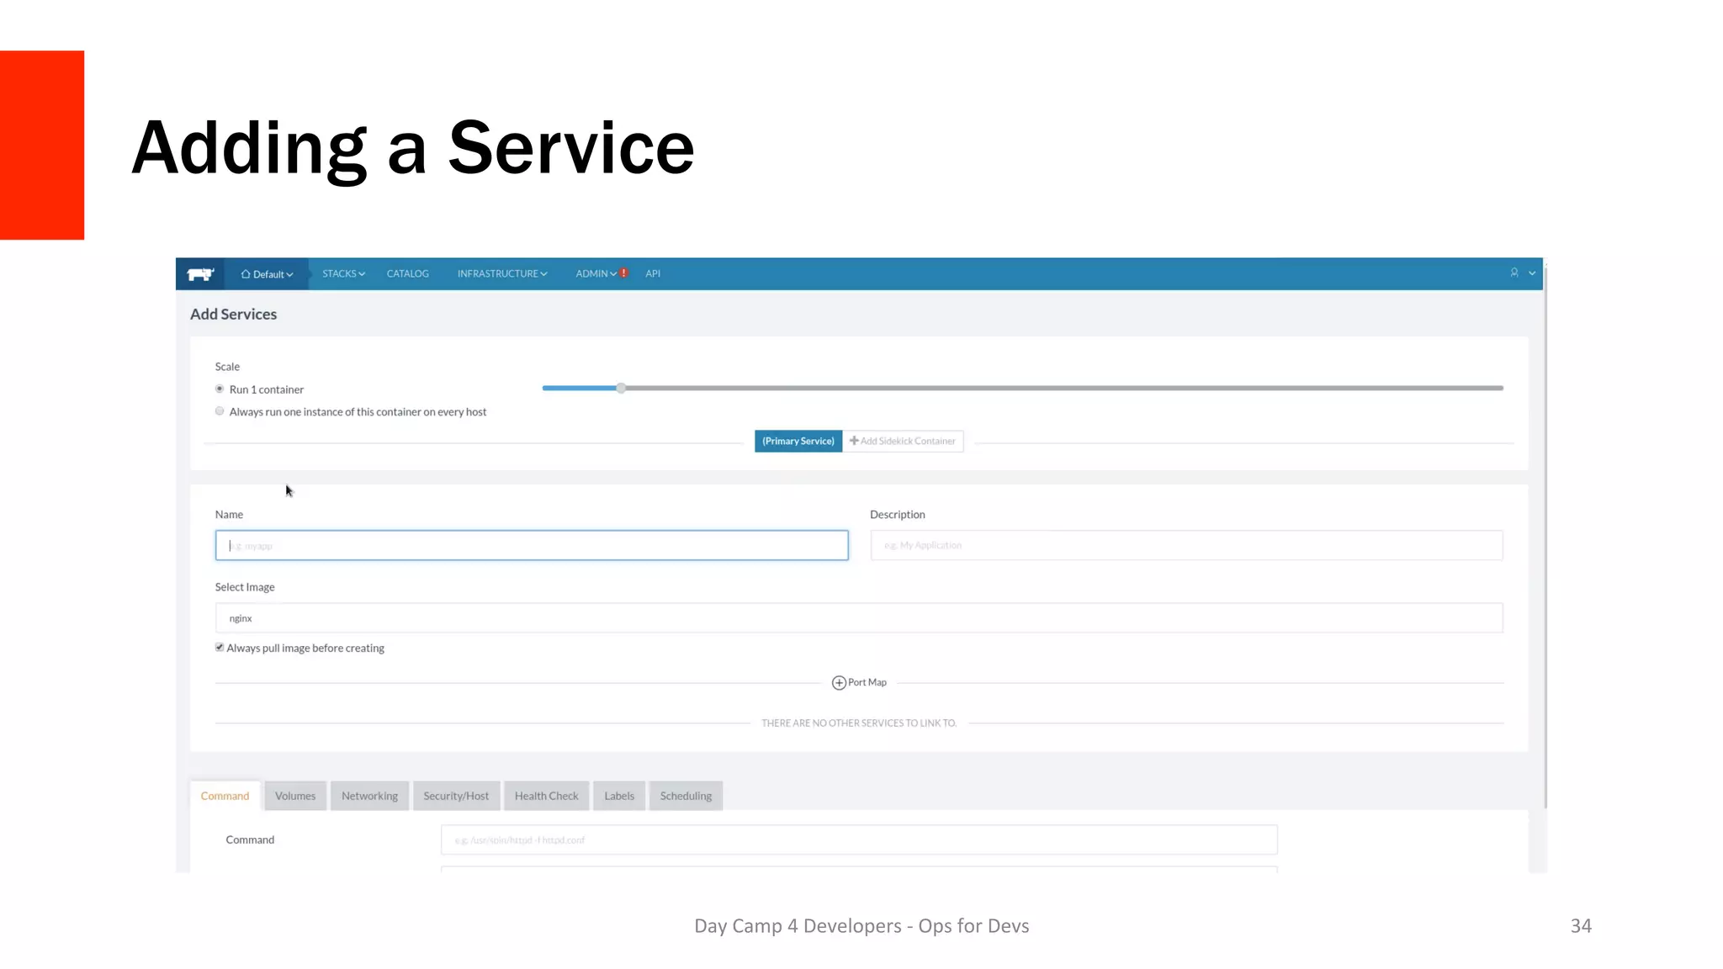
Task: Open the Stacks dropdown menu
Action: 343,274
